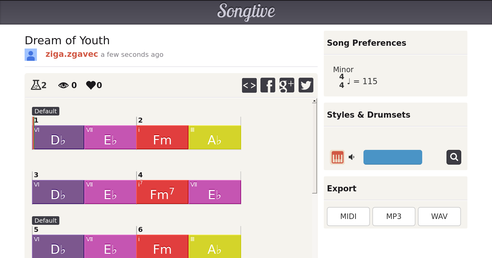
Task: Share song on Google Plus
Action: [287, 85]
